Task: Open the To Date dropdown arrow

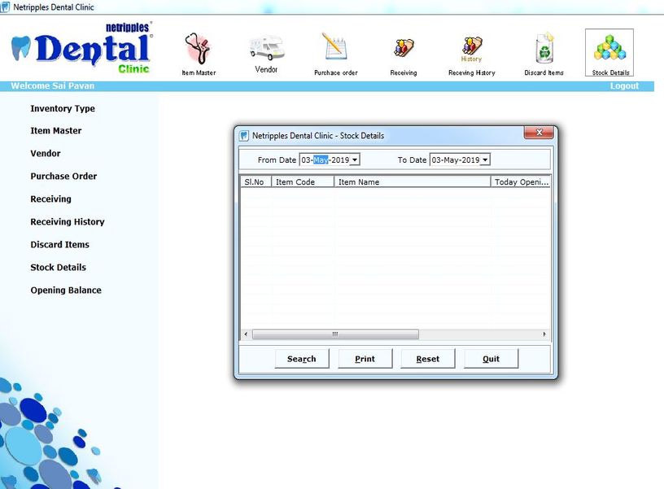Action: 485,160
